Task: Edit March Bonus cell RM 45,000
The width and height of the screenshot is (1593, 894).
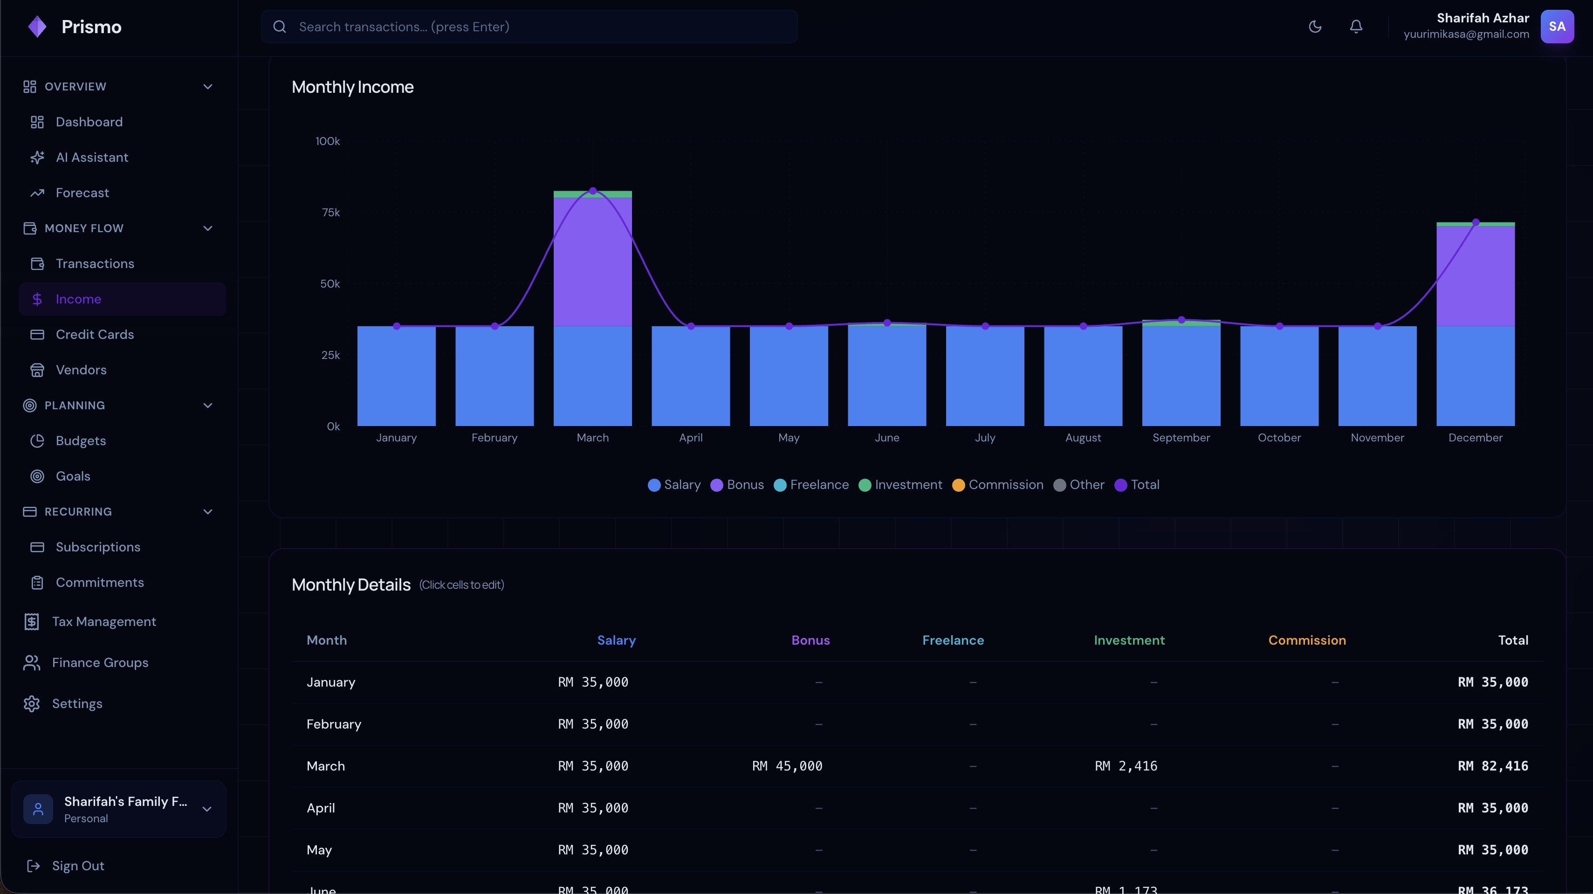Action: point(787,766)
